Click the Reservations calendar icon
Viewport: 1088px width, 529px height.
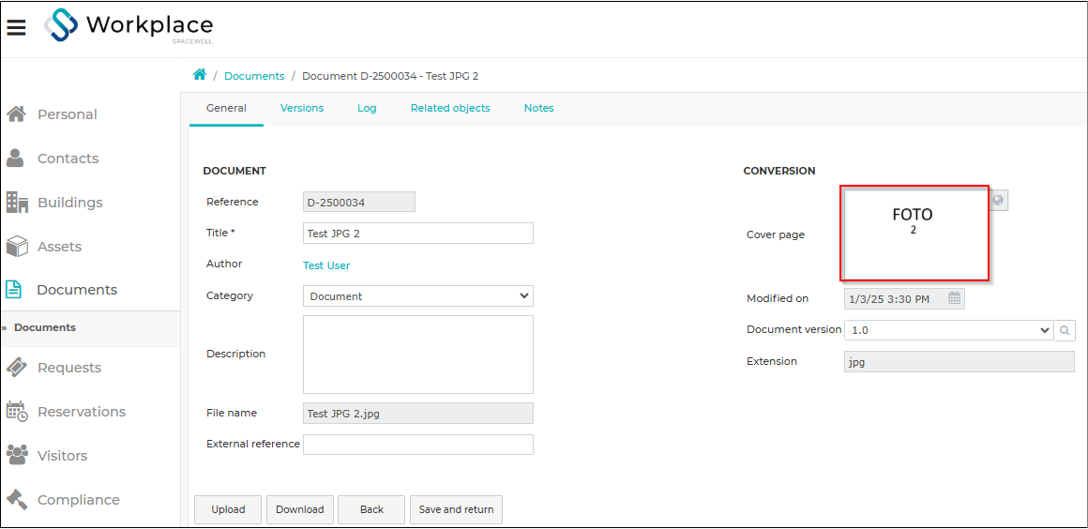pyautogui.click(x=17, y=412)
